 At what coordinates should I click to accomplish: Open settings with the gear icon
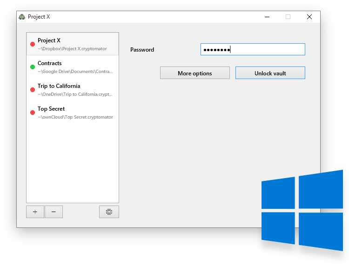(109, 212)
